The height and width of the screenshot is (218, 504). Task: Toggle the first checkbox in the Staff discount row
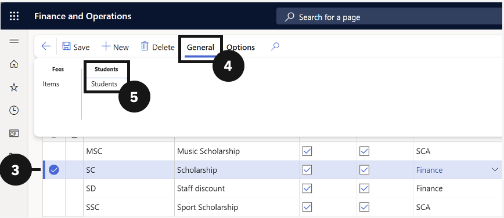coord(307,188)
